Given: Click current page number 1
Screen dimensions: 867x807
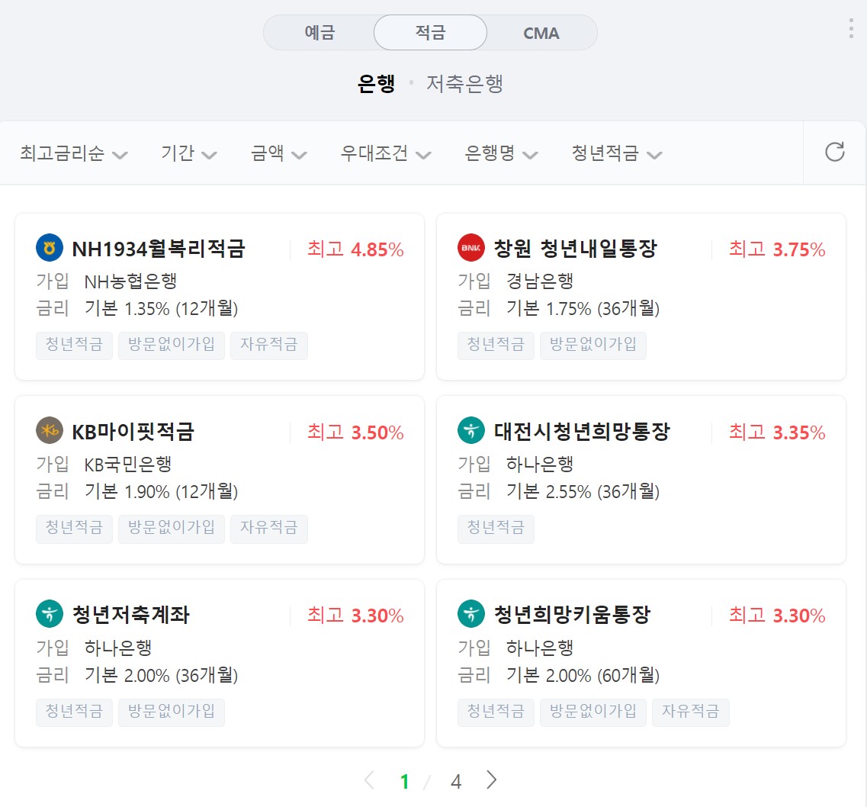Looking at the screenshot, I should pos(405,782).
